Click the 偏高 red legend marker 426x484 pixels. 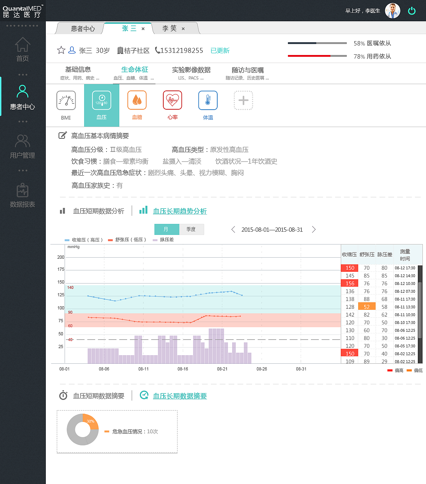[390, 370]
